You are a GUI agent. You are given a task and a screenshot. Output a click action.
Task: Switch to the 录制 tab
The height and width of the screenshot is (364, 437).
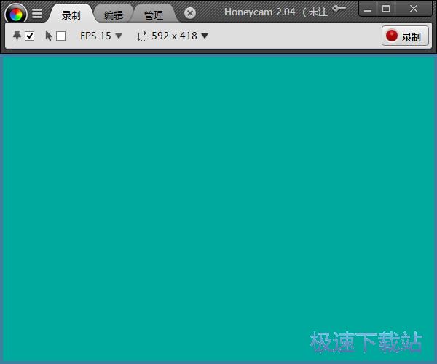click(x=71, y=15)
